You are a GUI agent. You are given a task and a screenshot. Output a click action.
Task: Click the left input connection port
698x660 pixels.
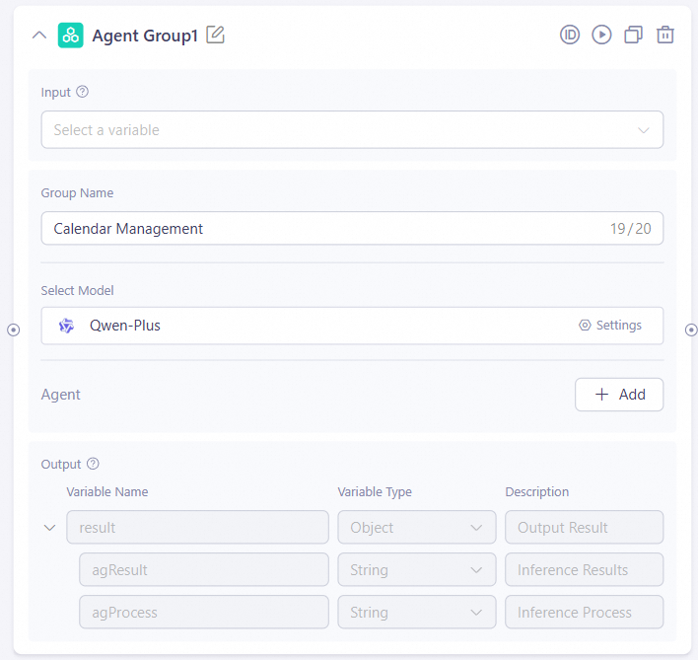(14, 330)
